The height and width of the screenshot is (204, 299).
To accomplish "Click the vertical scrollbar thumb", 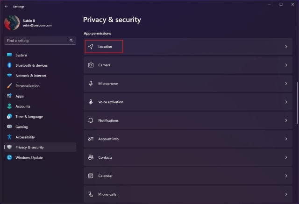I will point(297,103).
